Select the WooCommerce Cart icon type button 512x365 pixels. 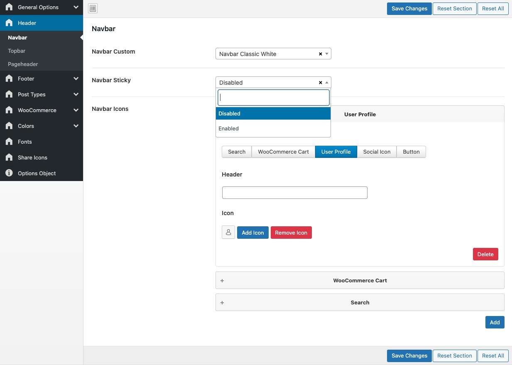(283, 152)
